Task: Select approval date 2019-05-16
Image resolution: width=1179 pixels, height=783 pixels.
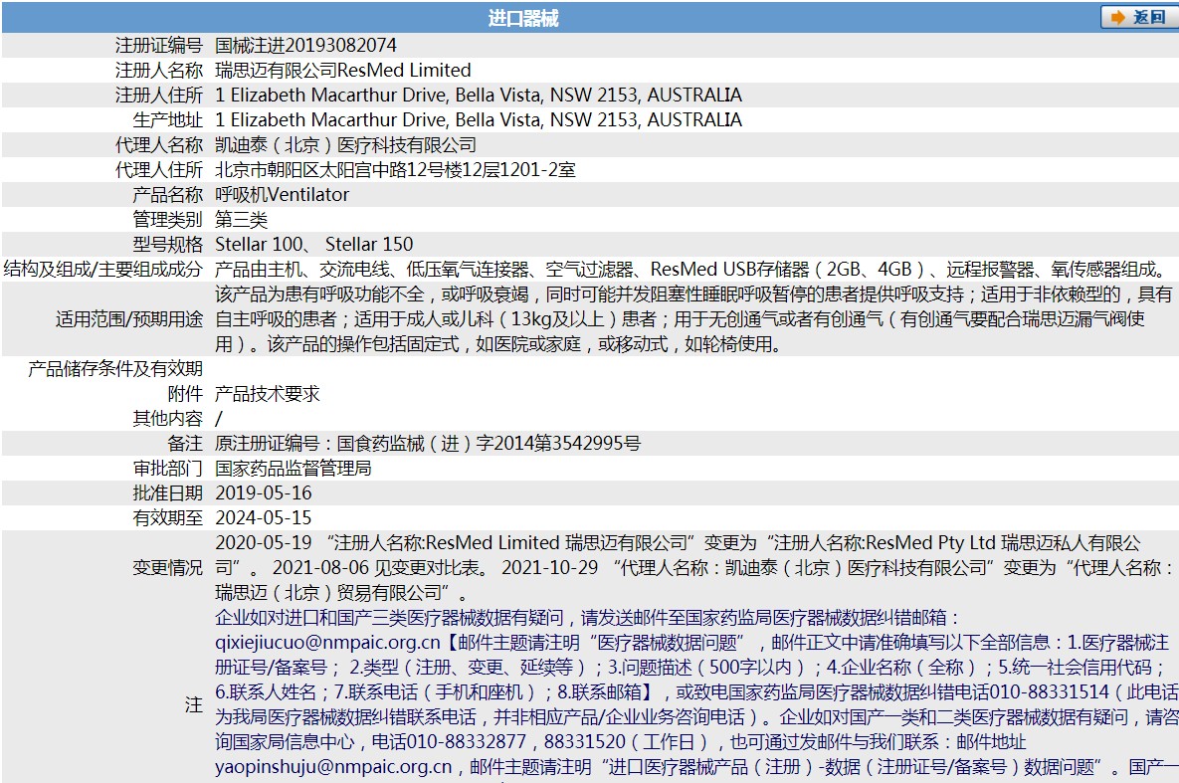Action: tap(264, 492)
